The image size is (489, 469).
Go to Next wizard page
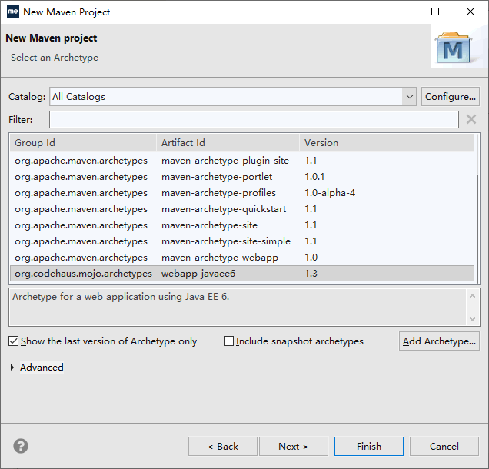pos(293,446)
